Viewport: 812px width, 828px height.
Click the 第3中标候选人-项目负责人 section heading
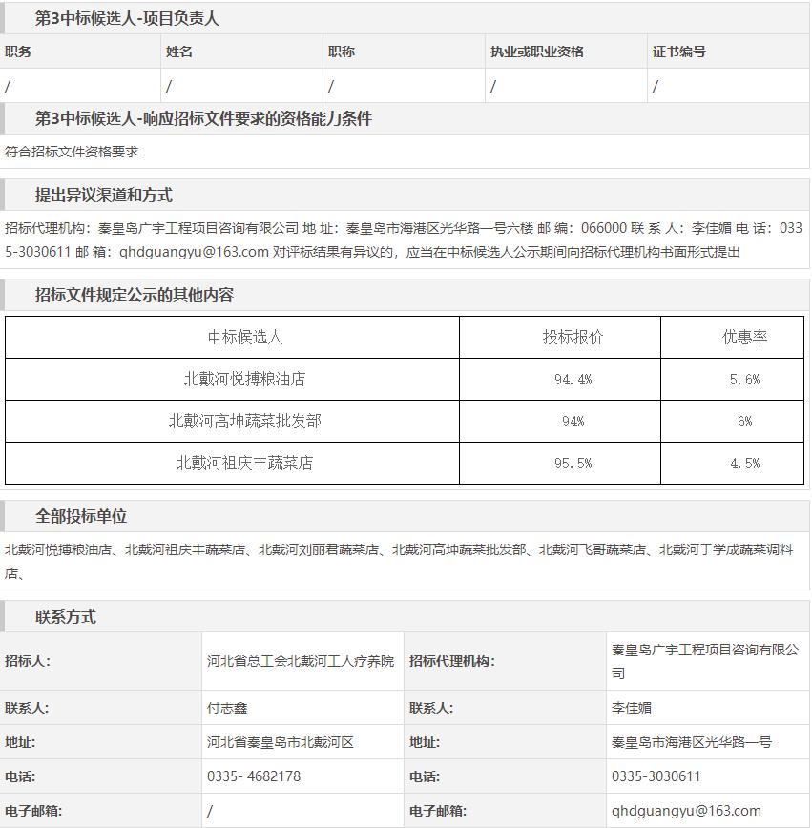(127, 18)
